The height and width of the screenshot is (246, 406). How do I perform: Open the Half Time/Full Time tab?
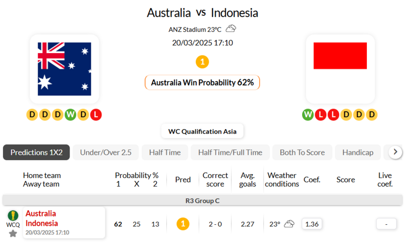click(230, 152)
